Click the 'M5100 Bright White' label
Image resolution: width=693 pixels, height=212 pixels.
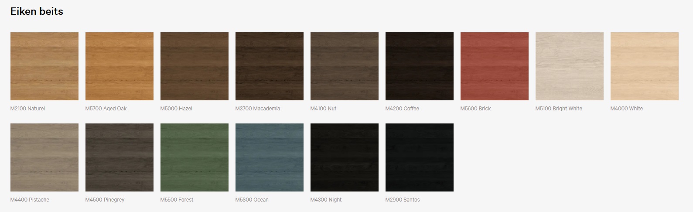coord(559,109)
